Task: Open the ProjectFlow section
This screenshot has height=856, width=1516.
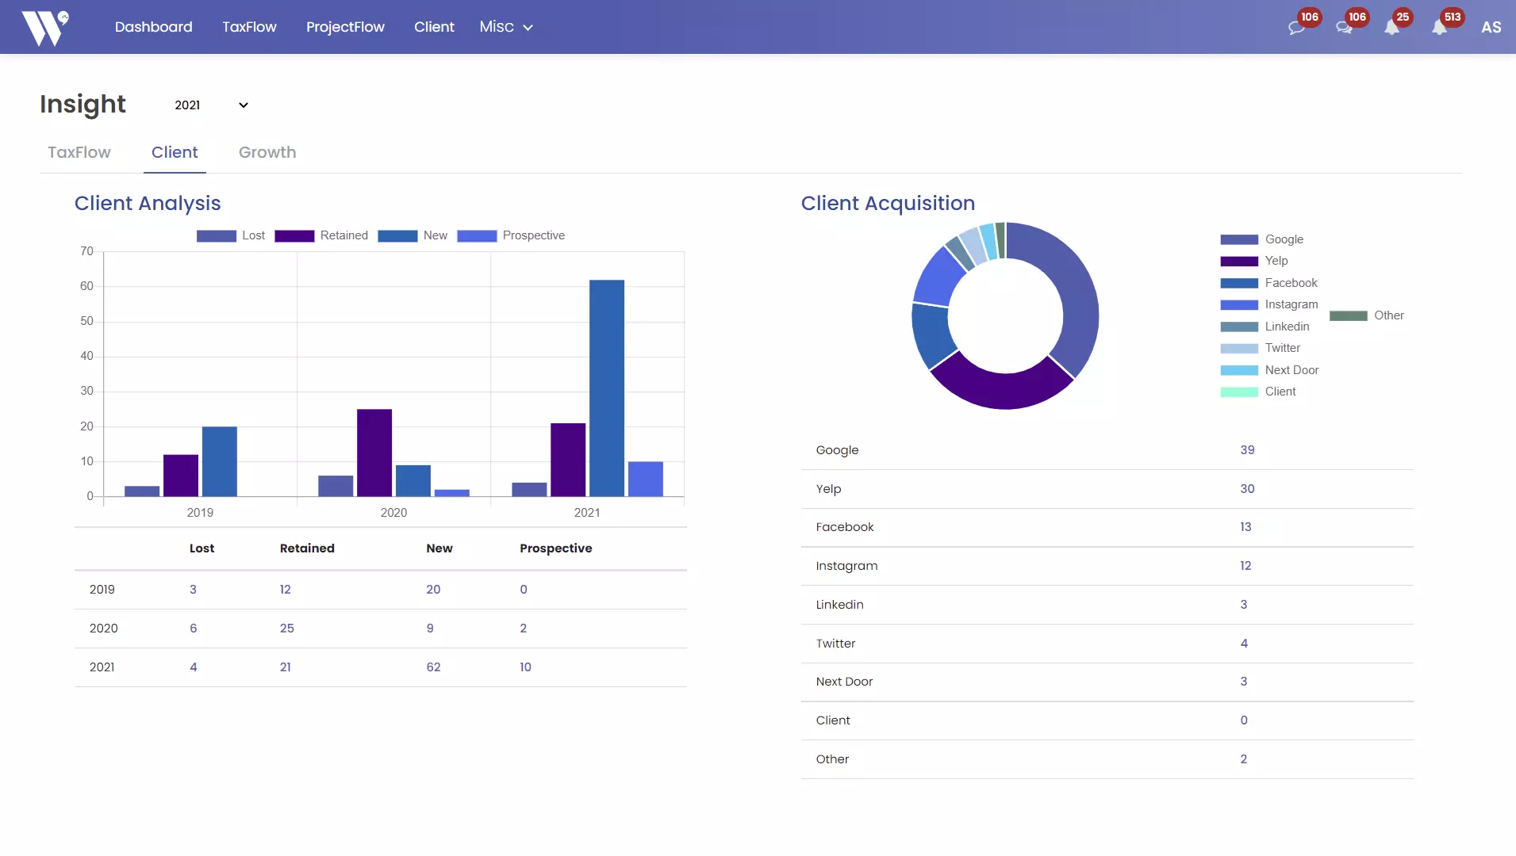Action: coord(345,26)
